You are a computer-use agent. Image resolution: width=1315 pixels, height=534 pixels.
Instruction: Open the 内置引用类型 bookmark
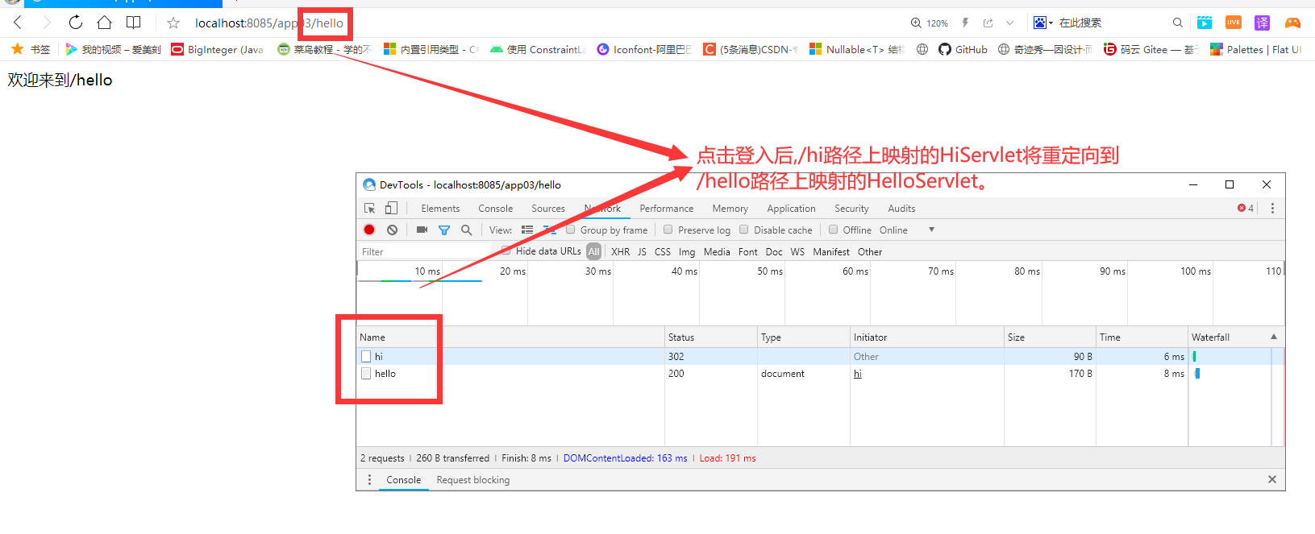point(431,49)
